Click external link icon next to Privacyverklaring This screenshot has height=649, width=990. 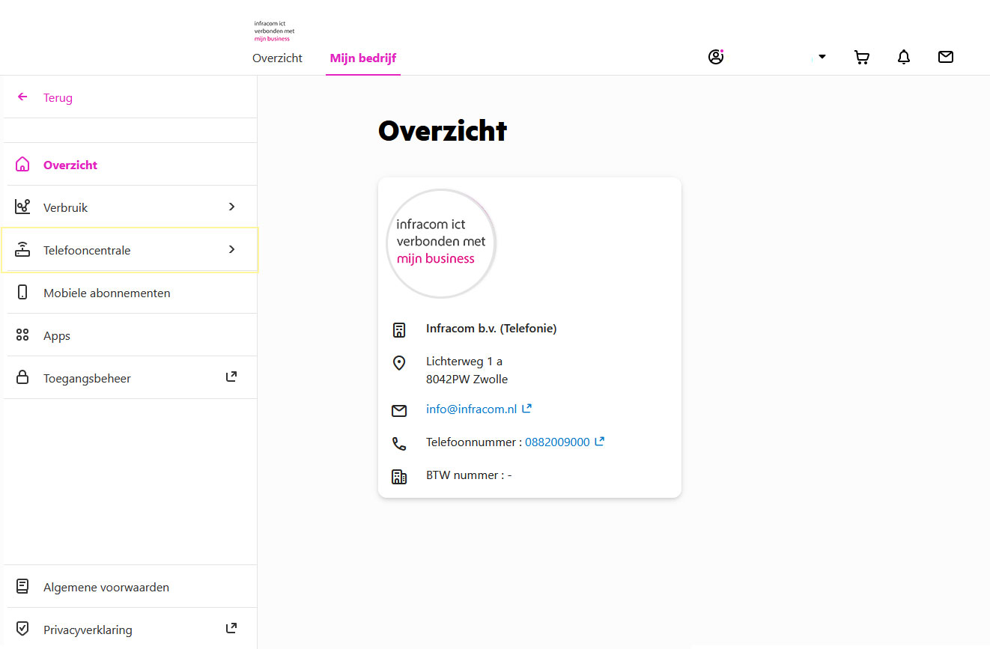[231, 628]
